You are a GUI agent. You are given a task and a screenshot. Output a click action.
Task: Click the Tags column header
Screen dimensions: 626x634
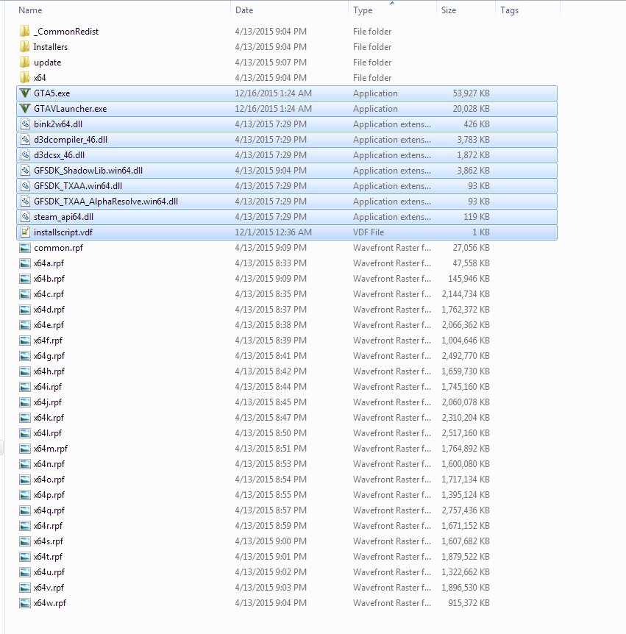tap(509, 10)
